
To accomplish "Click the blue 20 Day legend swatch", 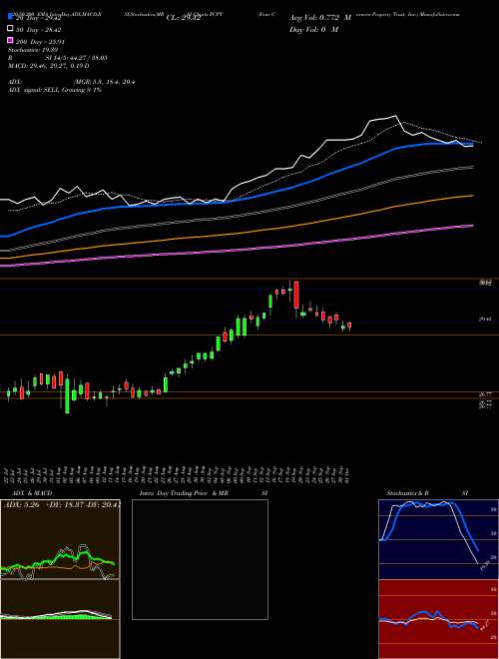I will coord(11,17).
